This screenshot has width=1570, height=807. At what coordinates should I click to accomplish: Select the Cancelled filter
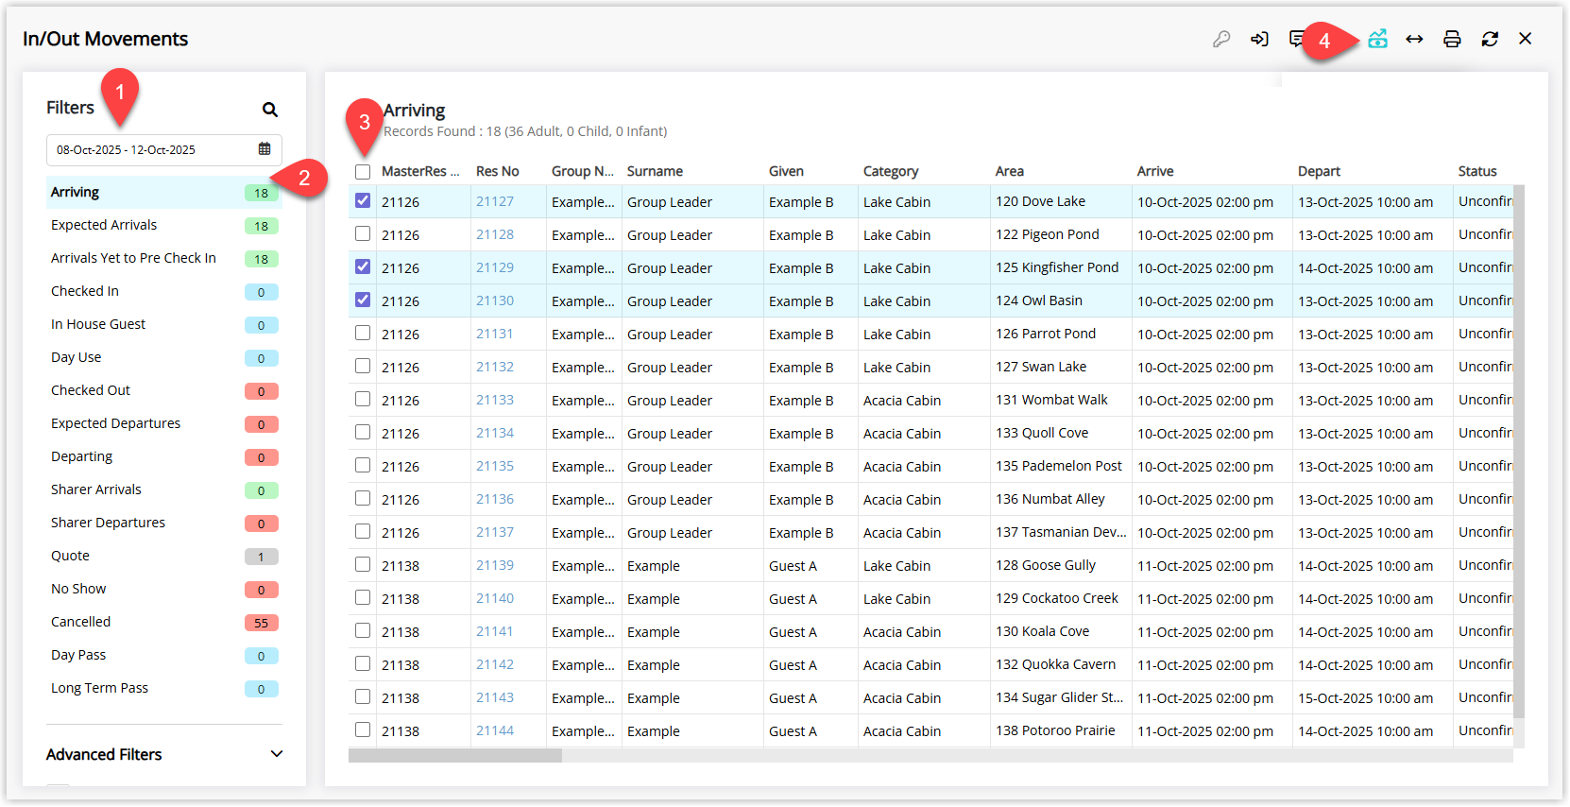pos(164,623)
